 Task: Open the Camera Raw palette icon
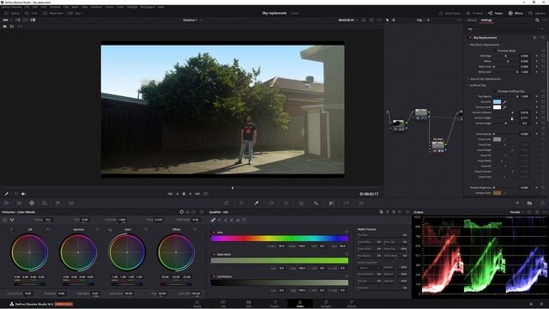click(x=6, y=203)
